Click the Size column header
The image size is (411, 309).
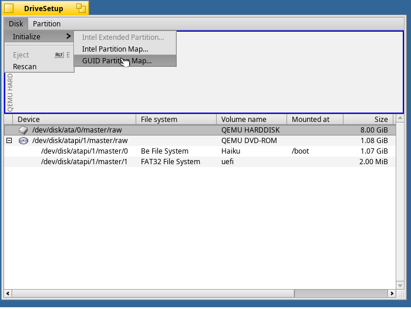(368, 119)
